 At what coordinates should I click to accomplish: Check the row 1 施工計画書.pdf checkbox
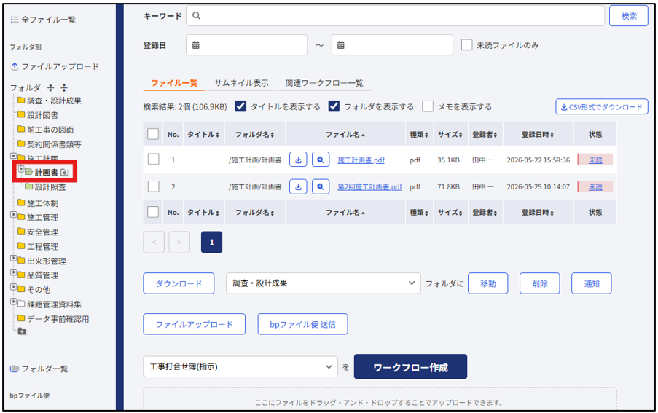[153, 160]
